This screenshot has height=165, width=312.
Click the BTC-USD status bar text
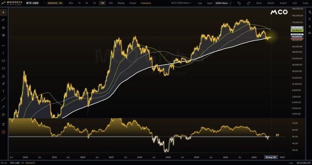pos(15,163)
